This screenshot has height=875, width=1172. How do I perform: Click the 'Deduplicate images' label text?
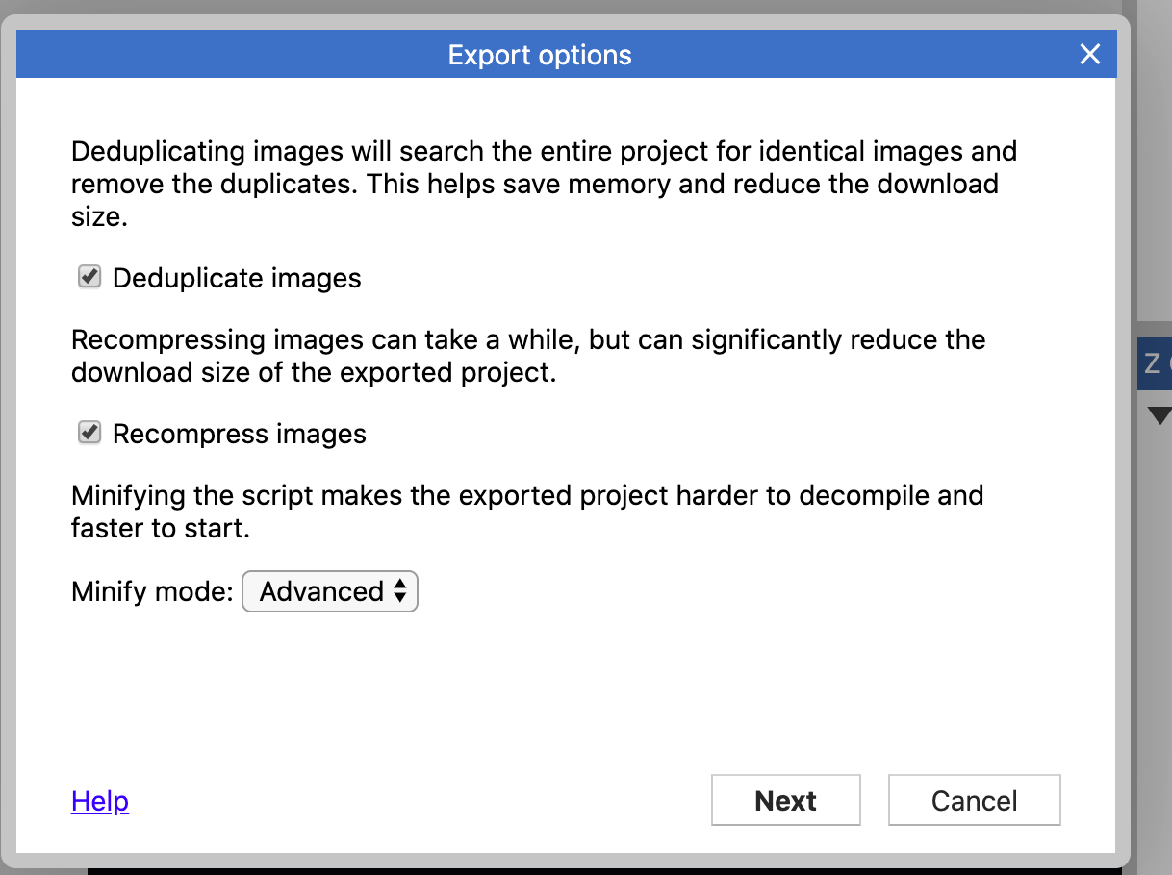coord(237,279)
